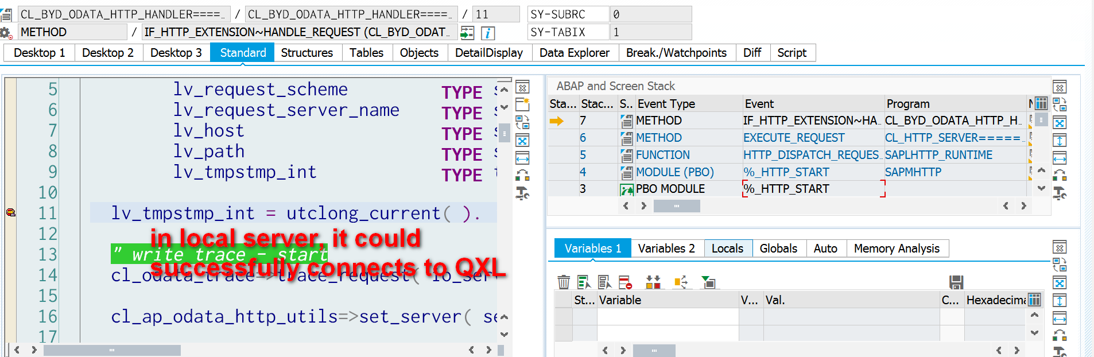Select the Data Explorer tab
This screenshot has height=357, width=1094.
point(575,53)
